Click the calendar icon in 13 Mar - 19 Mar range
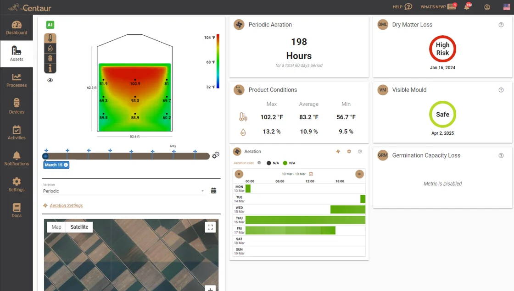This screenshot has width=514, height=291. 311,174
